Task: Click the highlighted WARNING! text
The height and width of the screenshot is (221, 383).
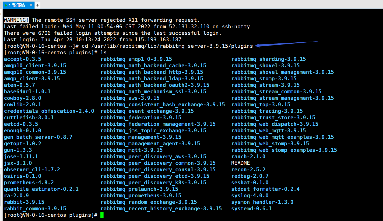Action: (16, 20)
